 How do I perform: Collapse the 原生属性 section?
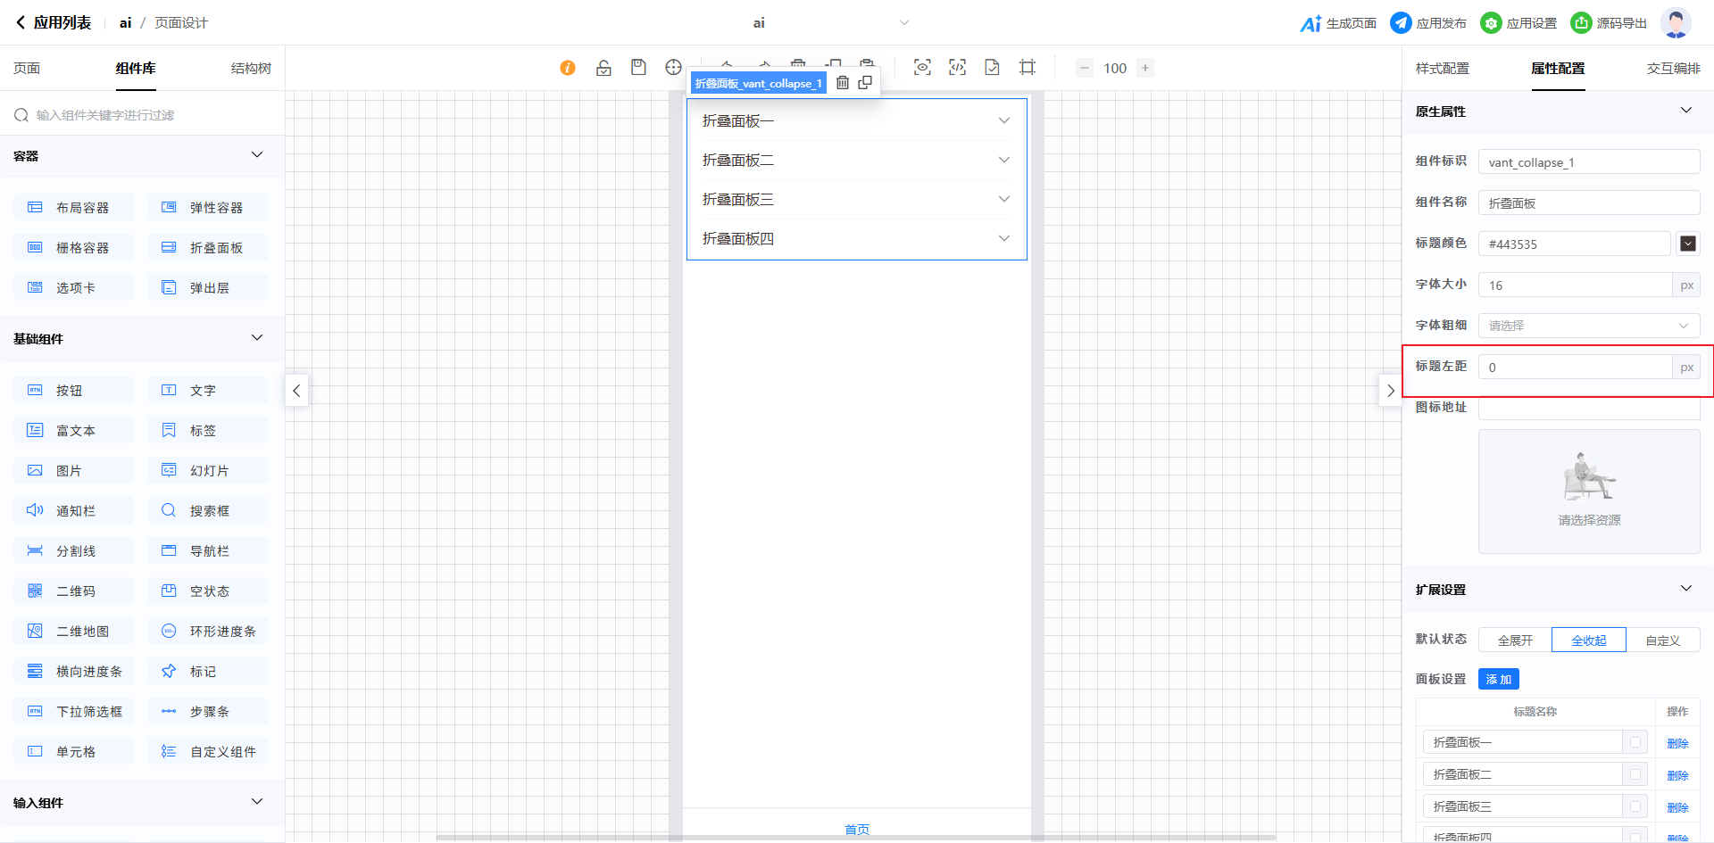point(1685,111)
